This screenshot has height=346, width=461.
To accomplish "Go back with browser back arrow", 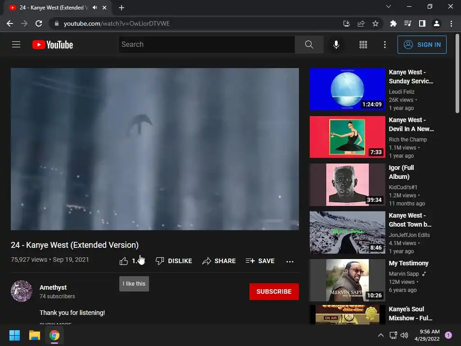I will 10,23.
